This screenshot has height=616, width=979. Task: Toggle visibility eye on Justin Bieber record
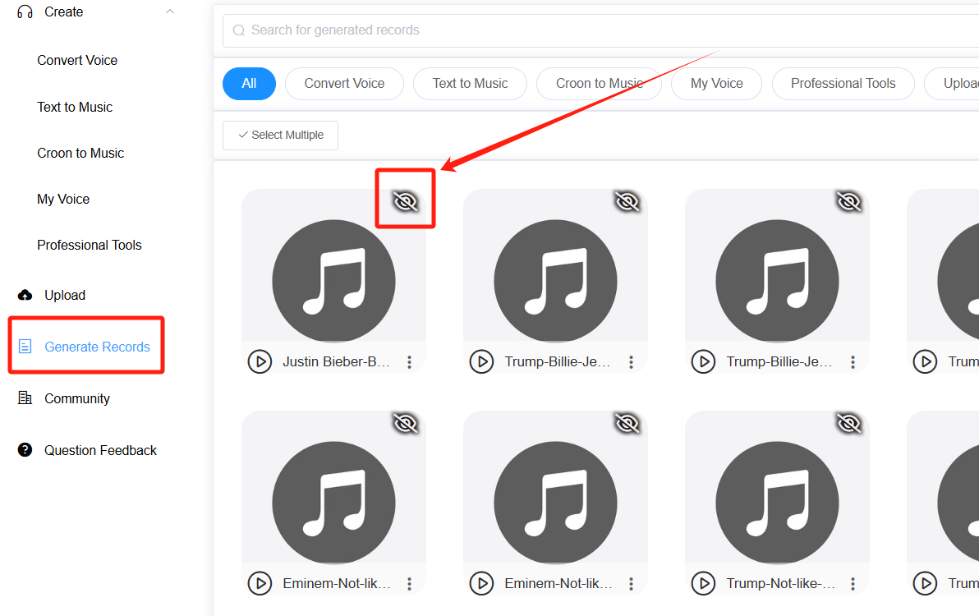coord(405,201)
